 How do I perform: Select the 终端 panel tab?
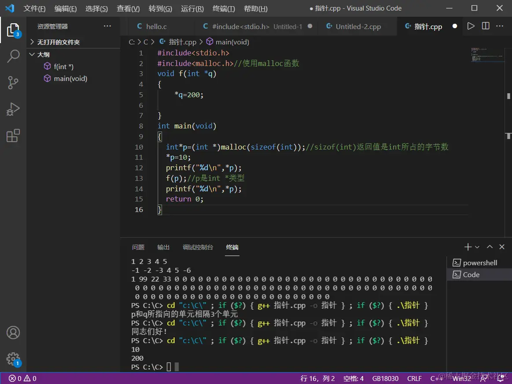[232, 247]
